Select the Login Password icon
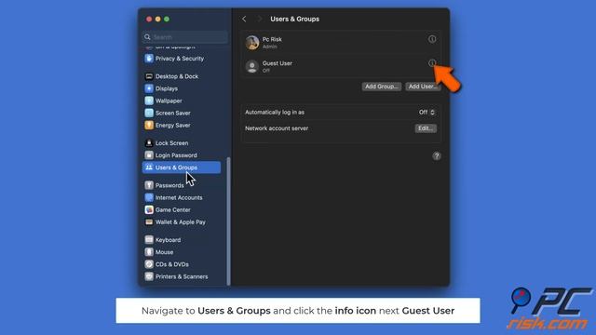596x335 pixels. (149, 155)
